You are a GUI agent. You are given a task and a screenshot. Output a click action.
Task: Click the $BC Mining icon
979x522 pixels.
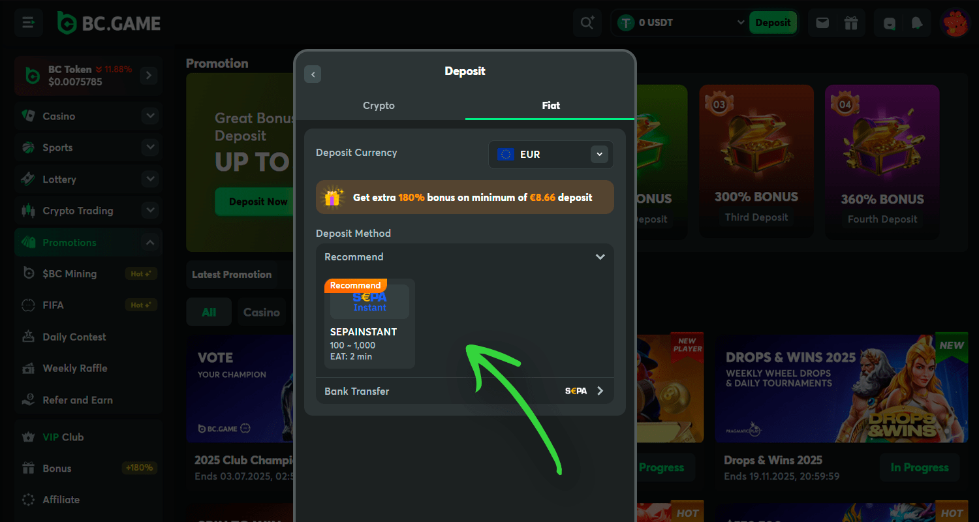[x=28, y=273]
